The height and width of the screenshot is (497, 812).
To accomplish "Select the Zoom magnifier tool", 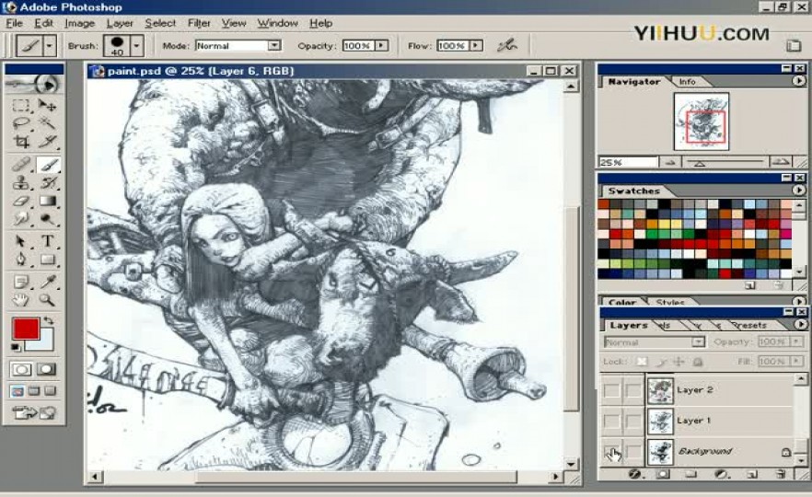I will pyautogui.click(x=48, y=300).
